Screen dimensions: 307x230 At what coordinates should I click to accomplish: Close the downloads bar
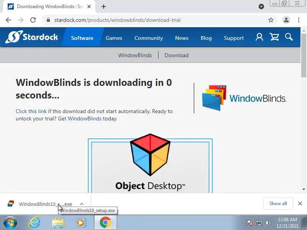(x=300, y=204)
